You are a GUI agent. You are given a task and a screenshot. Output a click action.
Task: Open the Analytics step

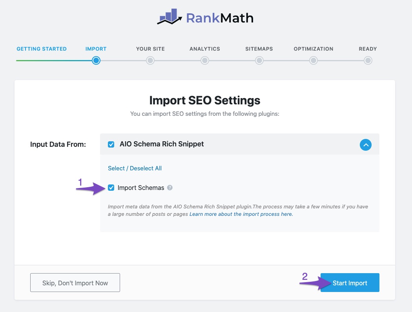(x=205, y=49)
